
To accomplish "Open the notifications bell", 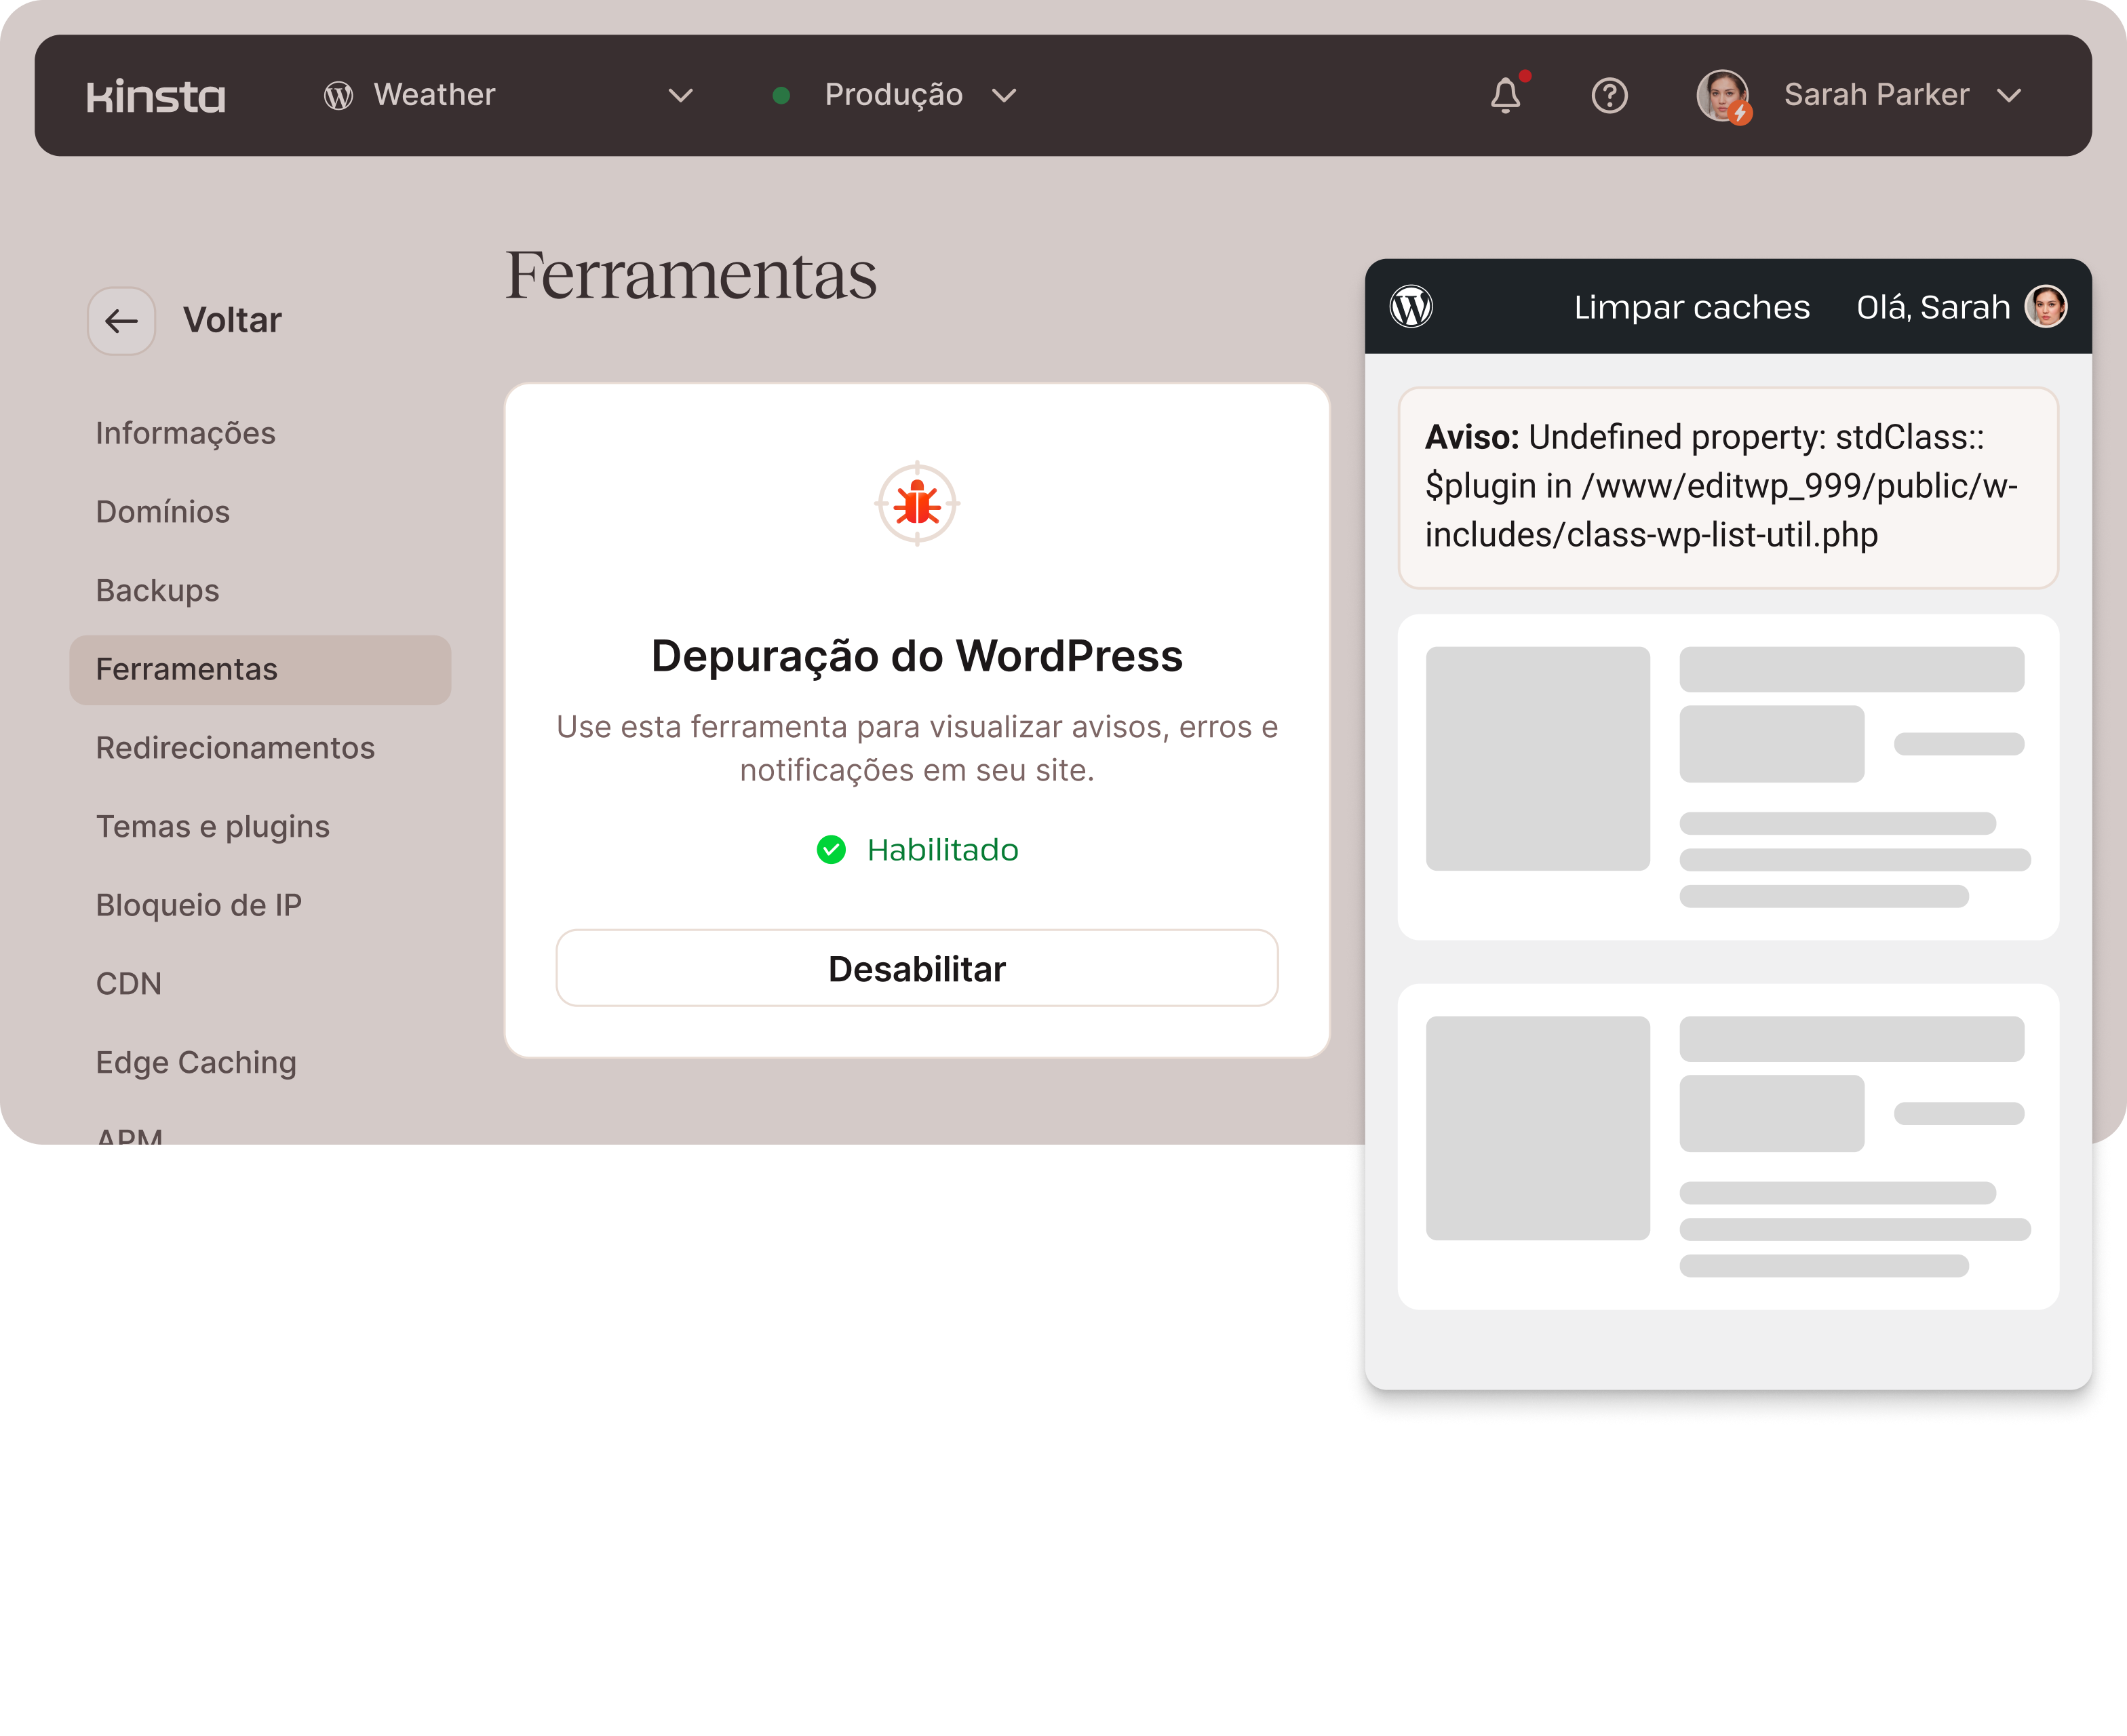I will coord(1505,96).
